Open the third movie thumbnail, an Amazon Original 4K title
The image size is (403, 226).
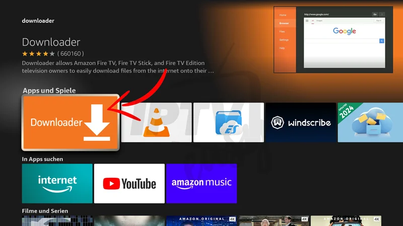pos(201,221)
